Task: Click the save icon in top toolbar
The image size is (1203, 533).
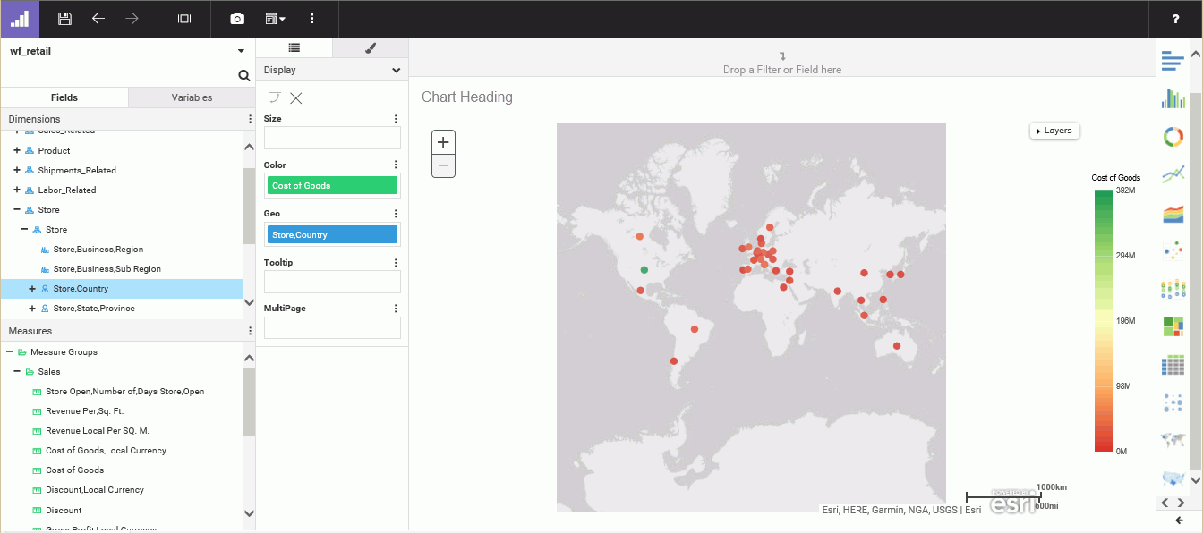Action: pyautogui.click(x=64, y=19)
